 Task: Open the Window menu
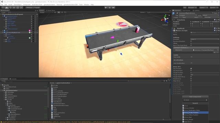pyautogui.click(x=87, y=4)
